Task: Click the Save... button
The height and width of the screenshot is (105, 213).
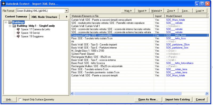Action: click(185, 11)
